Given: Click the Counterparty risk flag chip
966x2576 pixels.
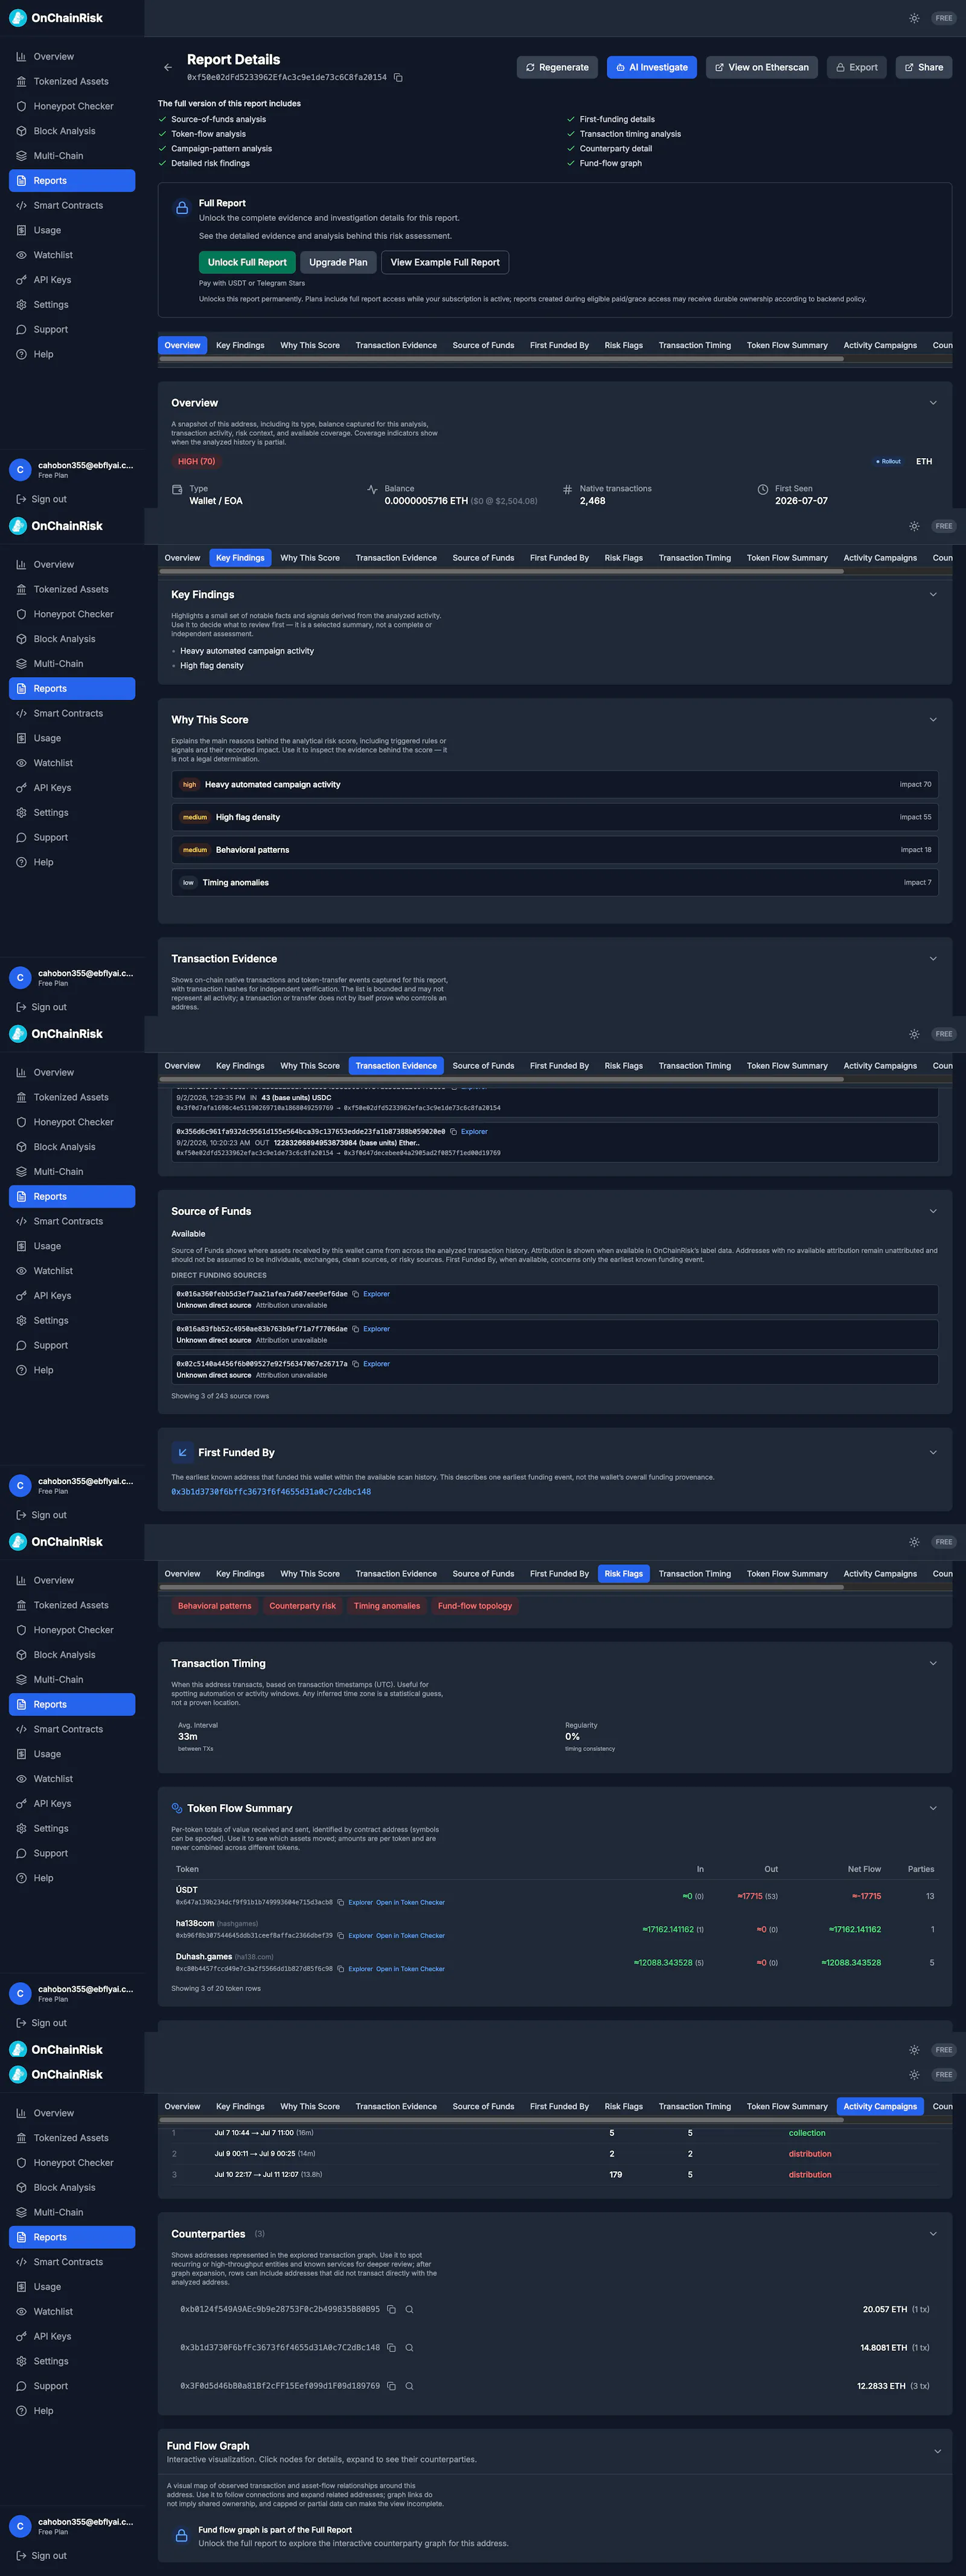Looking at the screenshot, I should [x=303, y=1606].
